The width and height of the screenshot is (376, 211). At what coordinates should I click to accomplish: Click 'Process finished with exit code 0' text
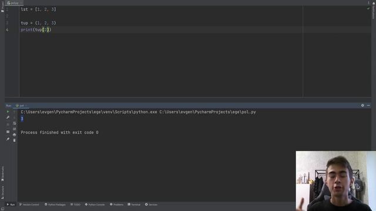(59, 132)
